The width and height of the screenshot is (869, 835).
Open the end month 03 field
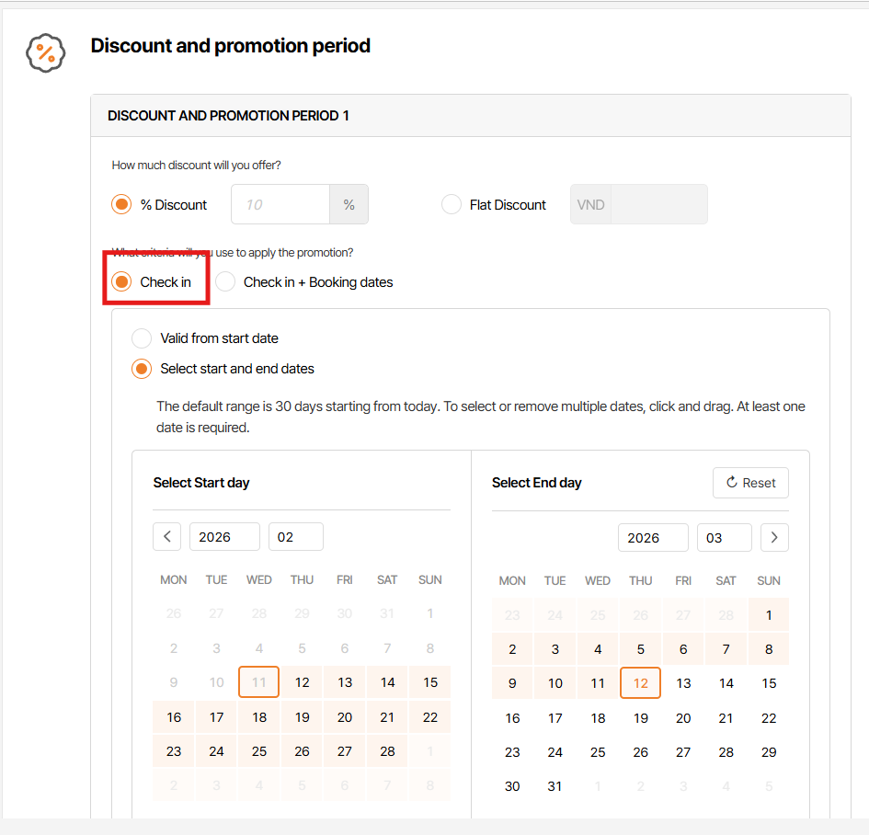pyautogui.click(x=724, y=537)
